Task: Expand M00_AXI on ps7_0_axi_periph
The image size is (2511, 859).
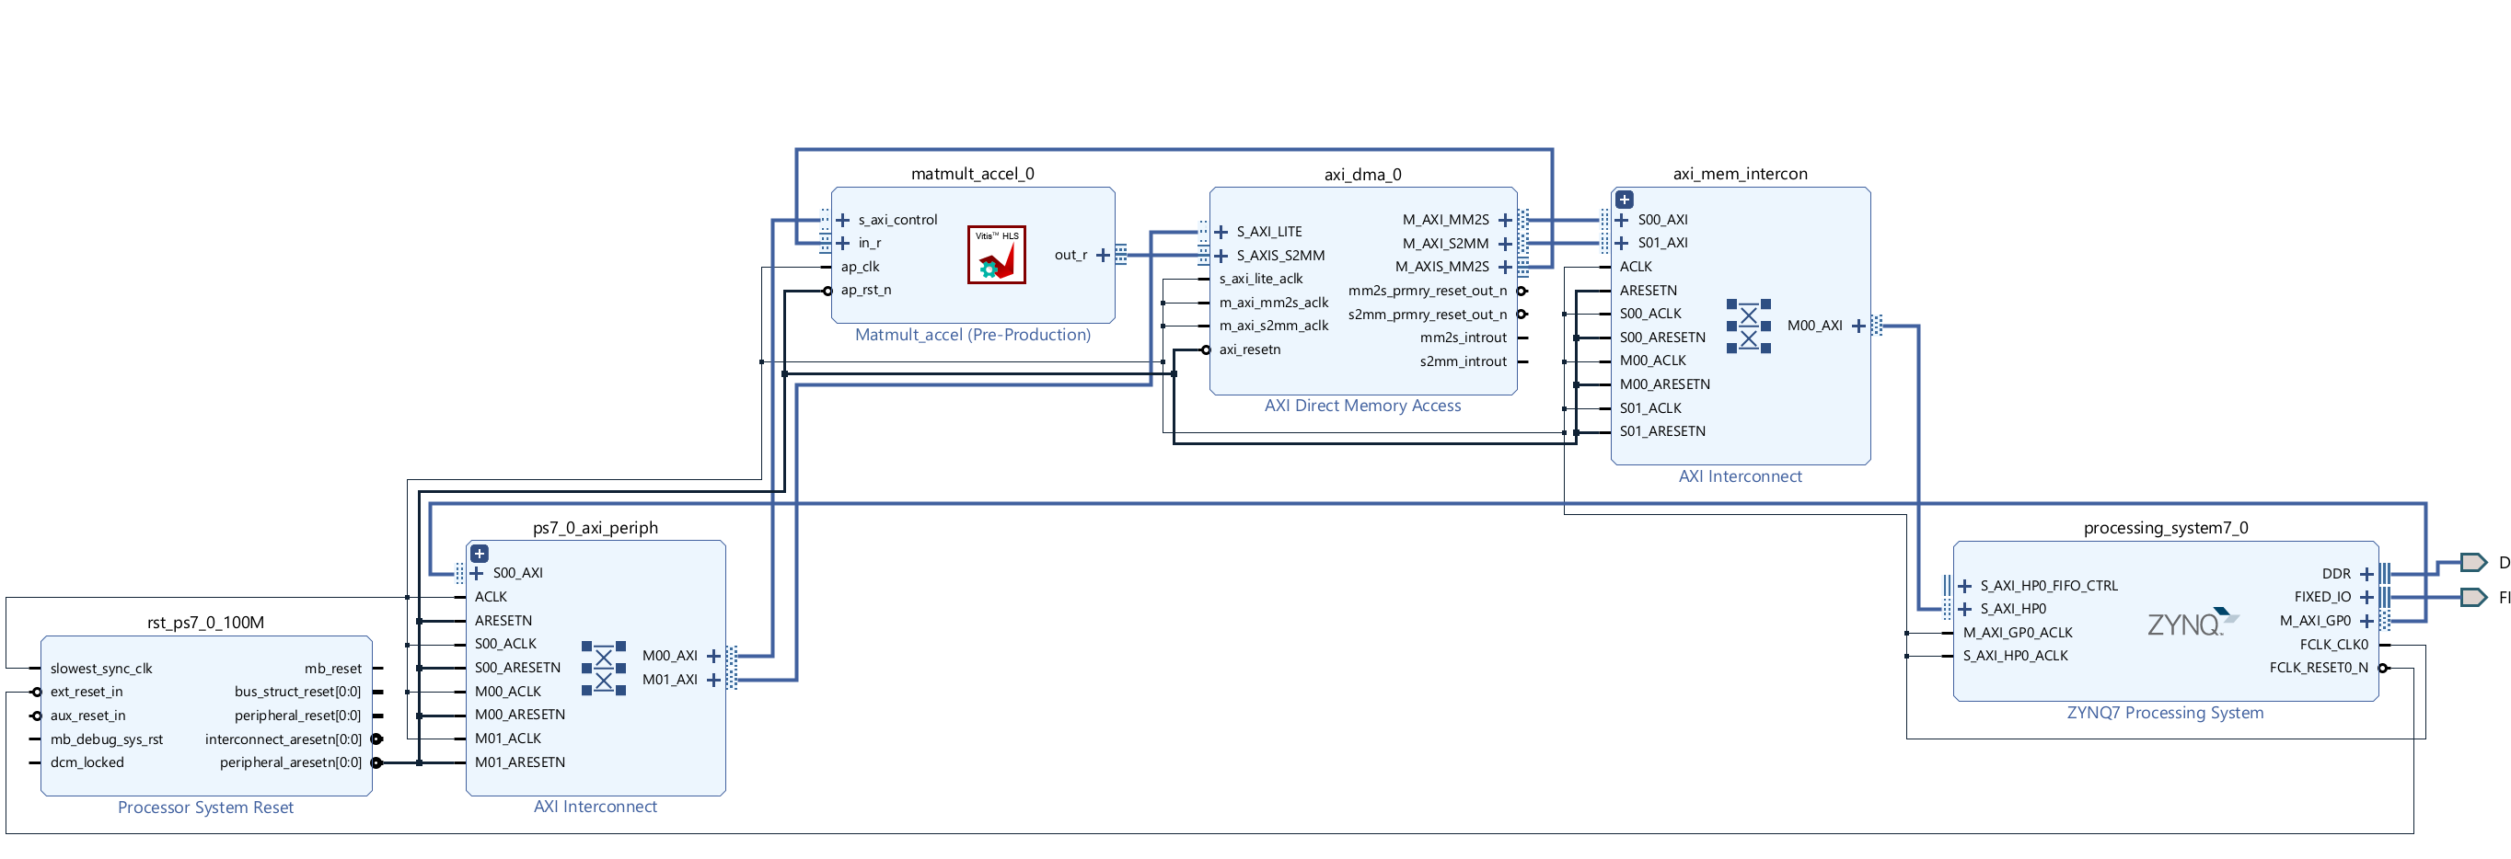Action: [x=713, y=657]
